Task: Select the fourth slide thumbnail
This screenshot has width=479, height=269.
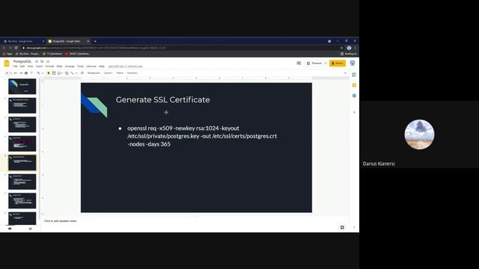Action: pos(22,143)
